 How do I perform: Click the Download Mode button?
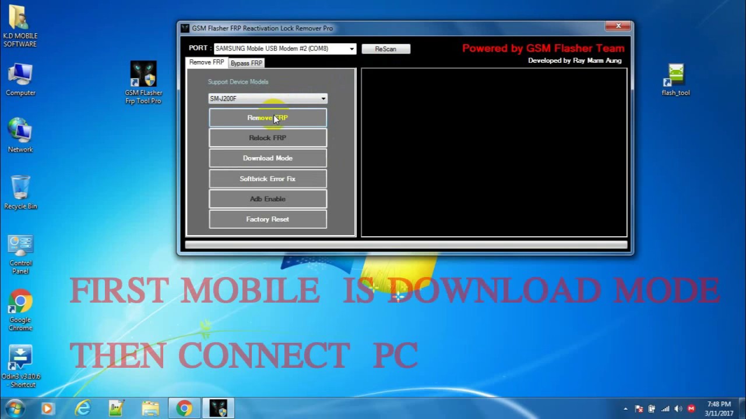coord(268,158)
